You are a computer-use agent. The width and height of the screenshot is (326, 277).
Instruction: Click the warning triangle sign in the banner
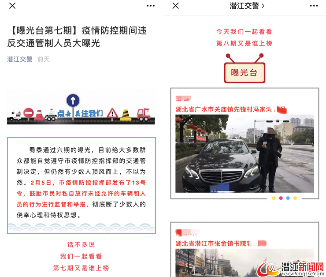point(112,113)
